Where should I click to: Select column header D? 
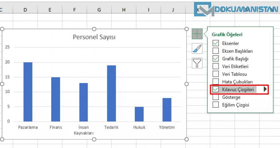click(25, 10)
